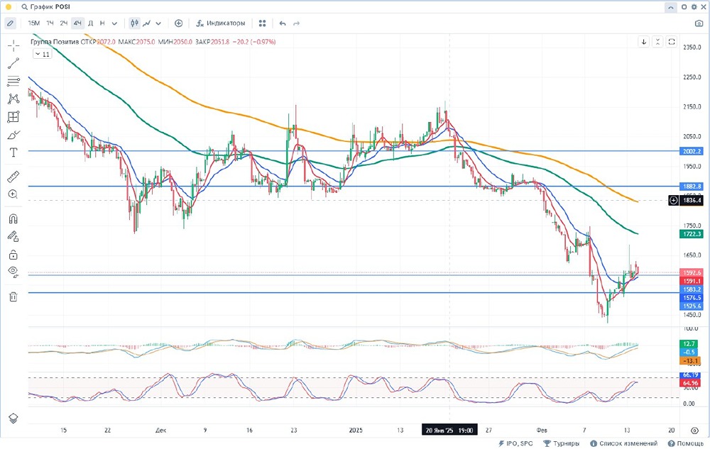Switch to the weekly Н timeframe

coord(102,23)
